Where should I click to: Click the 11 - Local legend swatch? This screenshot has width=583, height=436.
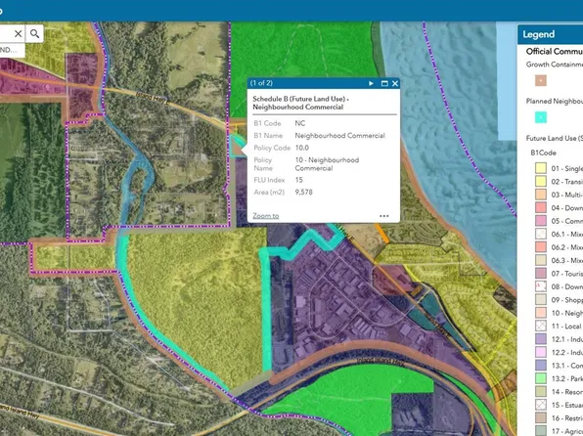[541, 326]
